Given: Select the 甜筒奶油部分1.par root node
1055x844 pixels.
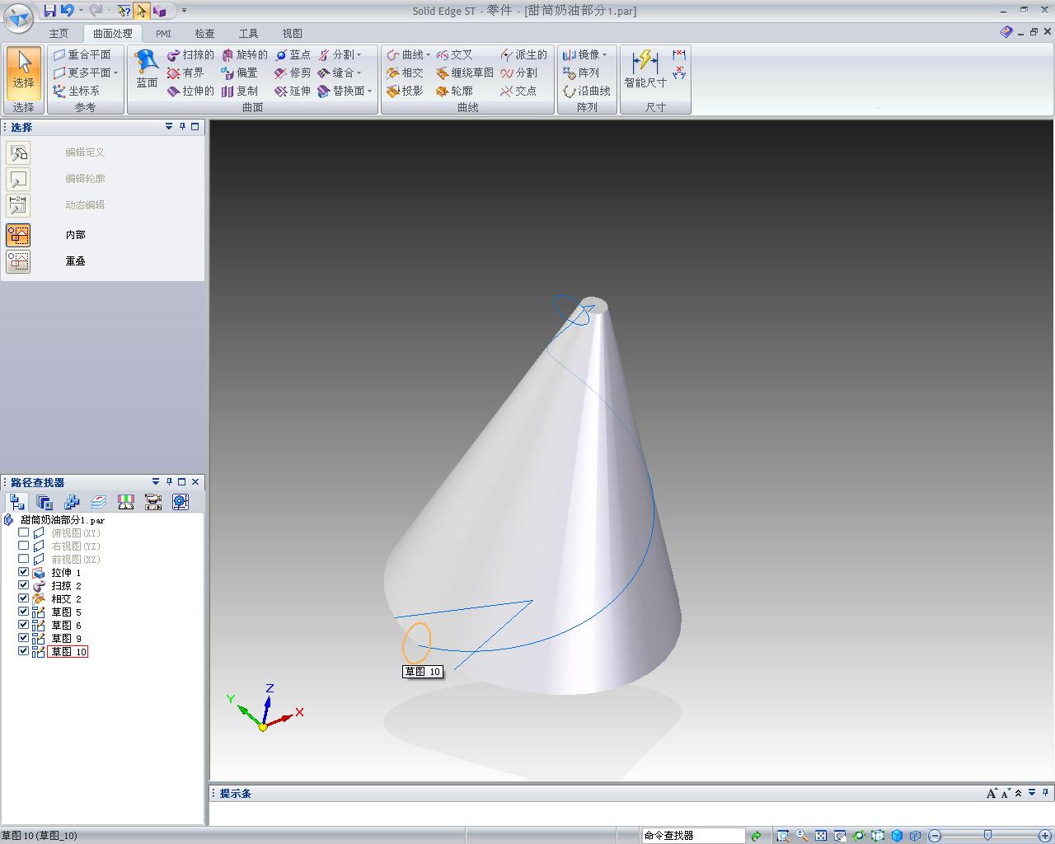Looking at the screenshot, I should 62,520.
